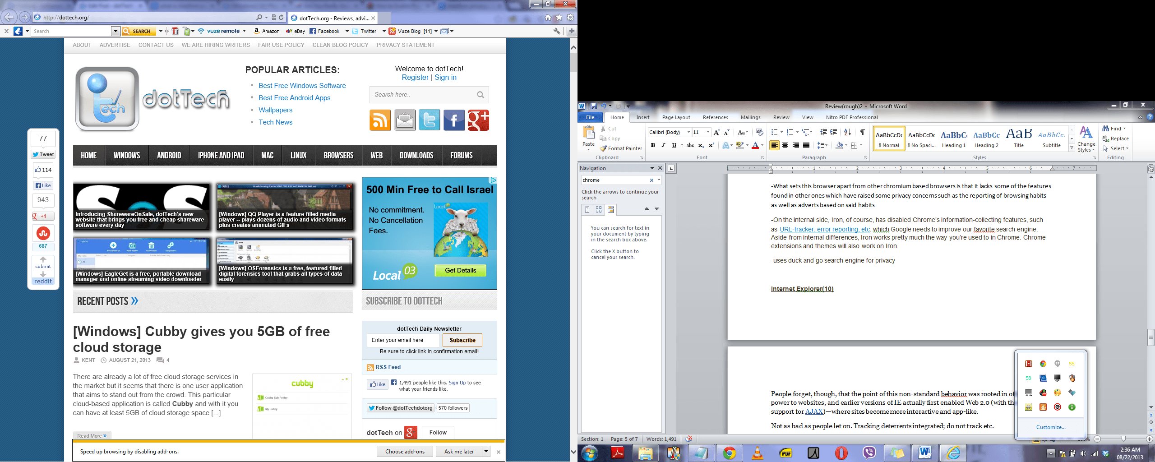
Task: Open dropdown arrow beside Ask me later
Action: [x=486, y=451]
